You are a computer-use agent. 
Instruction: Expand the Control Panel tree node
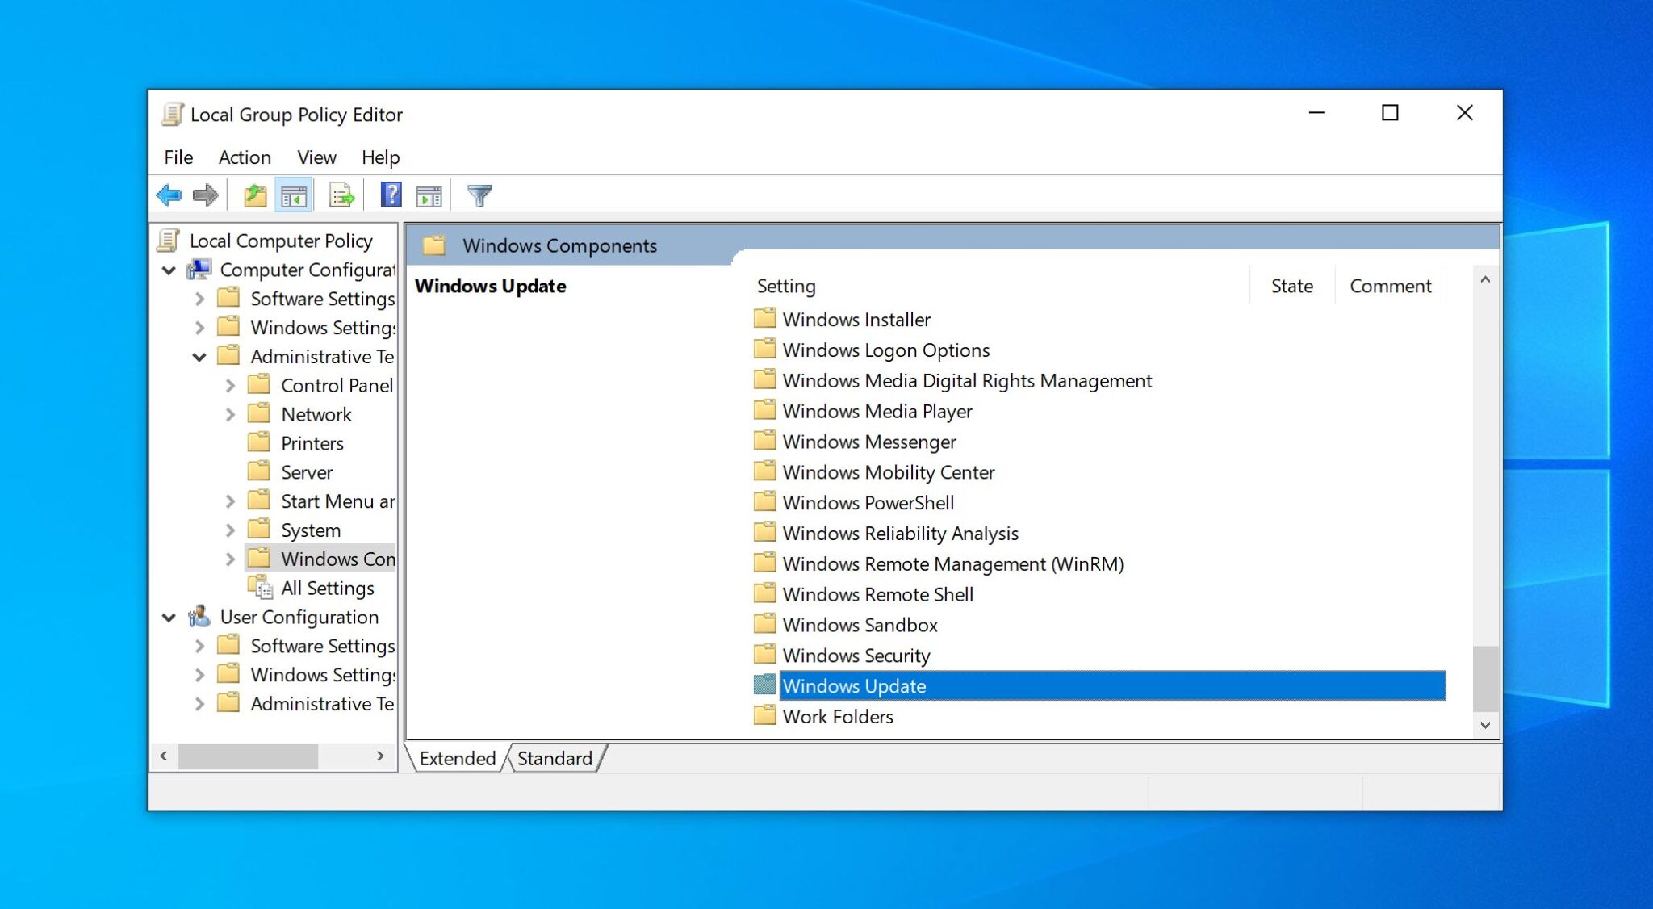[230, 386]
